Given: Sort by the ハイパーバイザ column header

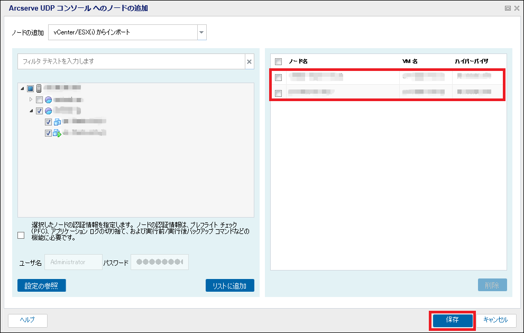Looking at the screenshot, I should coord(472,61).
